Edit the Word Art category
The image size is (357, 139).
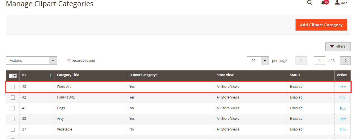pyautogui.click(x=343, y=87)
